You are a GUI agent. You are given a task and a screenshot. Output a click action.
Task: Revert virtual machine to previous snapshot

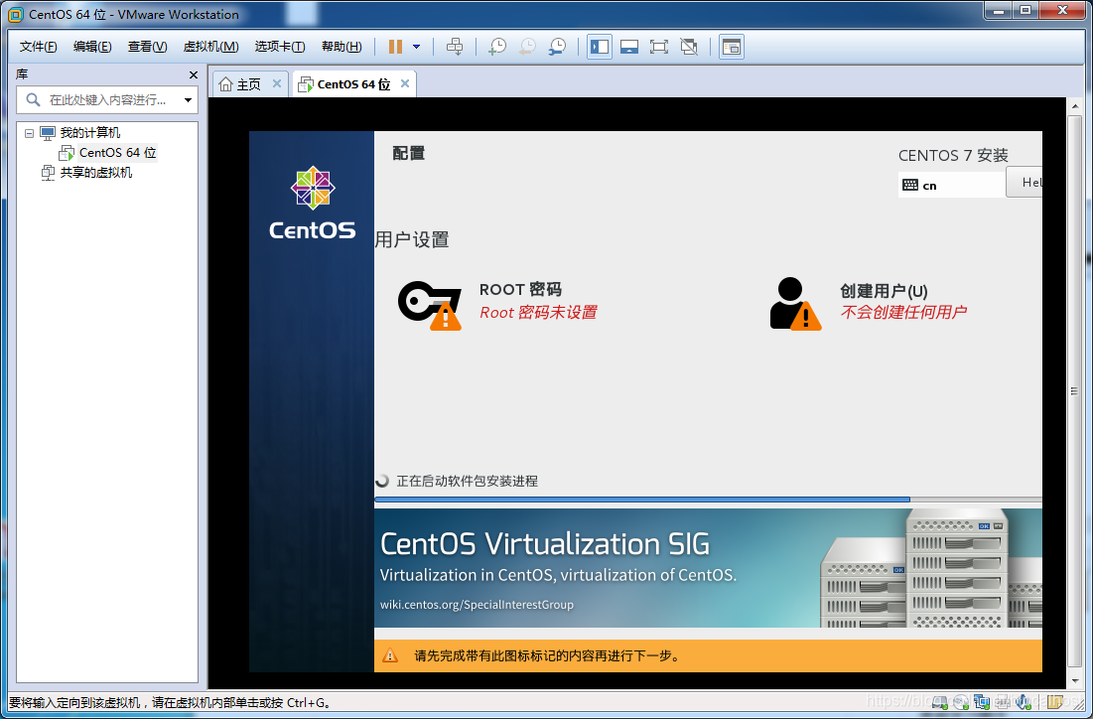point(528,47)
